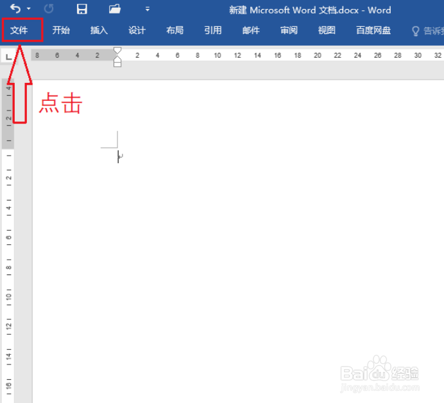
Task: Click the hanging indent triangle marker
Action: coord(117,58)
